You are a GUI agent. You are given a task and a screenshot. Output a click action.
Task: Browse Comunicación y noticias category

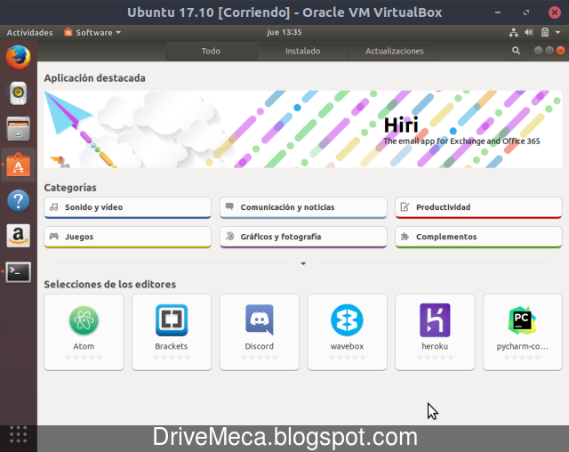click(303, 207)
